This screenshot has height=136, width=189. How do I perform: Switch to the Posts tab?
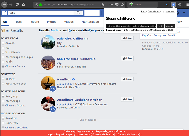pyautogui.click(x=18, y=22)
